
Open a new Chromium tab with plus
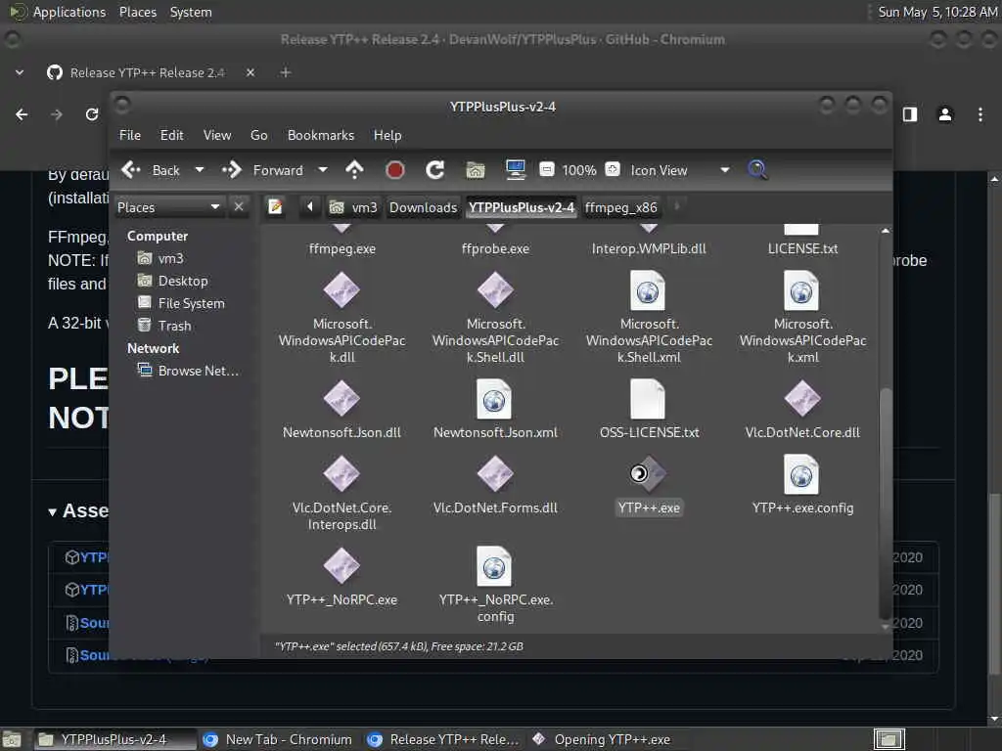tap(286, 72)
